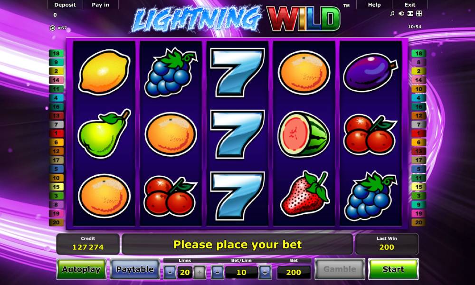This screenshot has height=285, width=475.
Task: Increase Bet/Line with the plus button
Action: pyautogui.click(x=265, y=272)
